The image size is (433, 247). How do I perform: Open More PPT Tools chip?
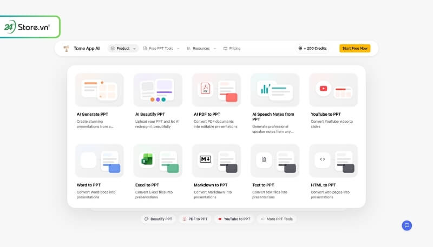point(277,219)
